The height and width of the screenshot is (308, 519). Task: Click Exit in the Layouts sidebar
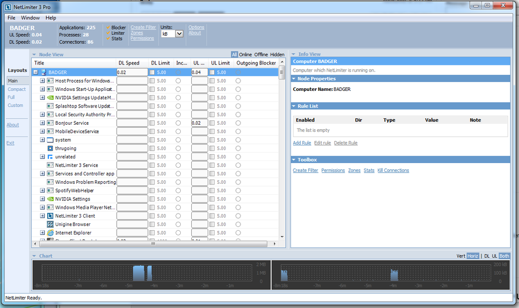(x=10, y=143)
